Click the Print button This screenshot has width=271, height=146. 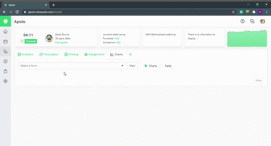(x=258, y=81)
